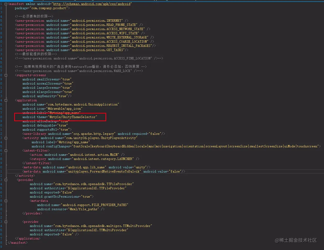The height and width of the screenshot is (250, 324).
Task: Click the android:grantUriPermissions attribute
Action: [60, 197]
